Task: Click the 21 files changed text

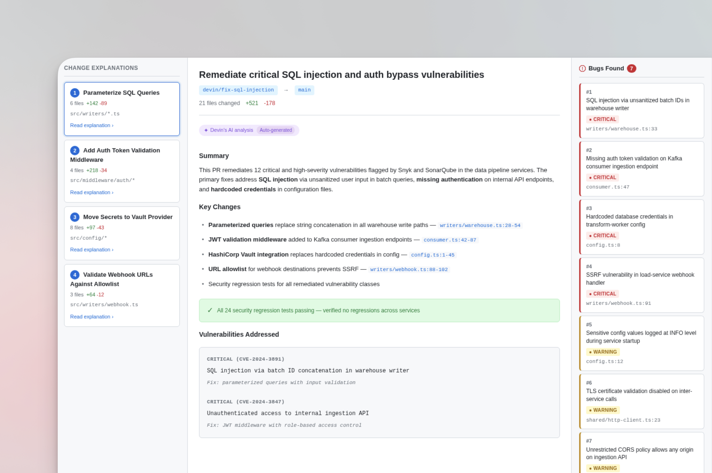Action: point(219,103)
